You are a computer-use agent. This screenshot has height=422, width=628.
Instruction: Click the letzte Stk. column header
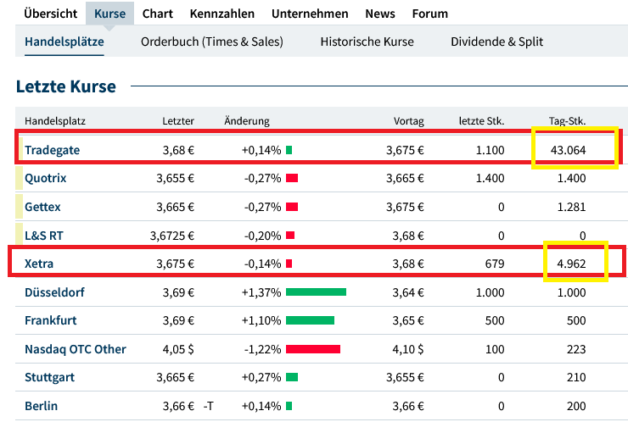click(x=481, y=121)
